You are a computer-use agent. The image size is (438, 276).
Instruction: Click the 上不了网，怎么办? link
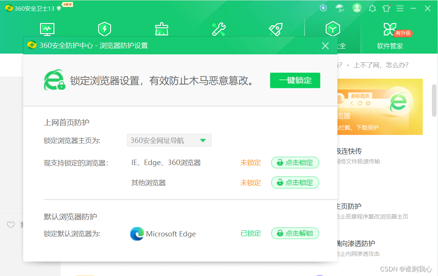381,65
